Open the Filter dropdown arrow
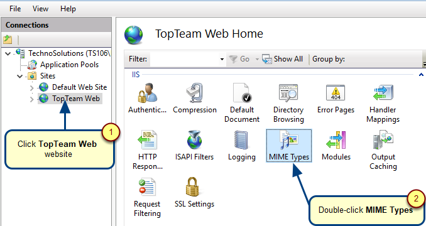 click(x=222, y=59)
